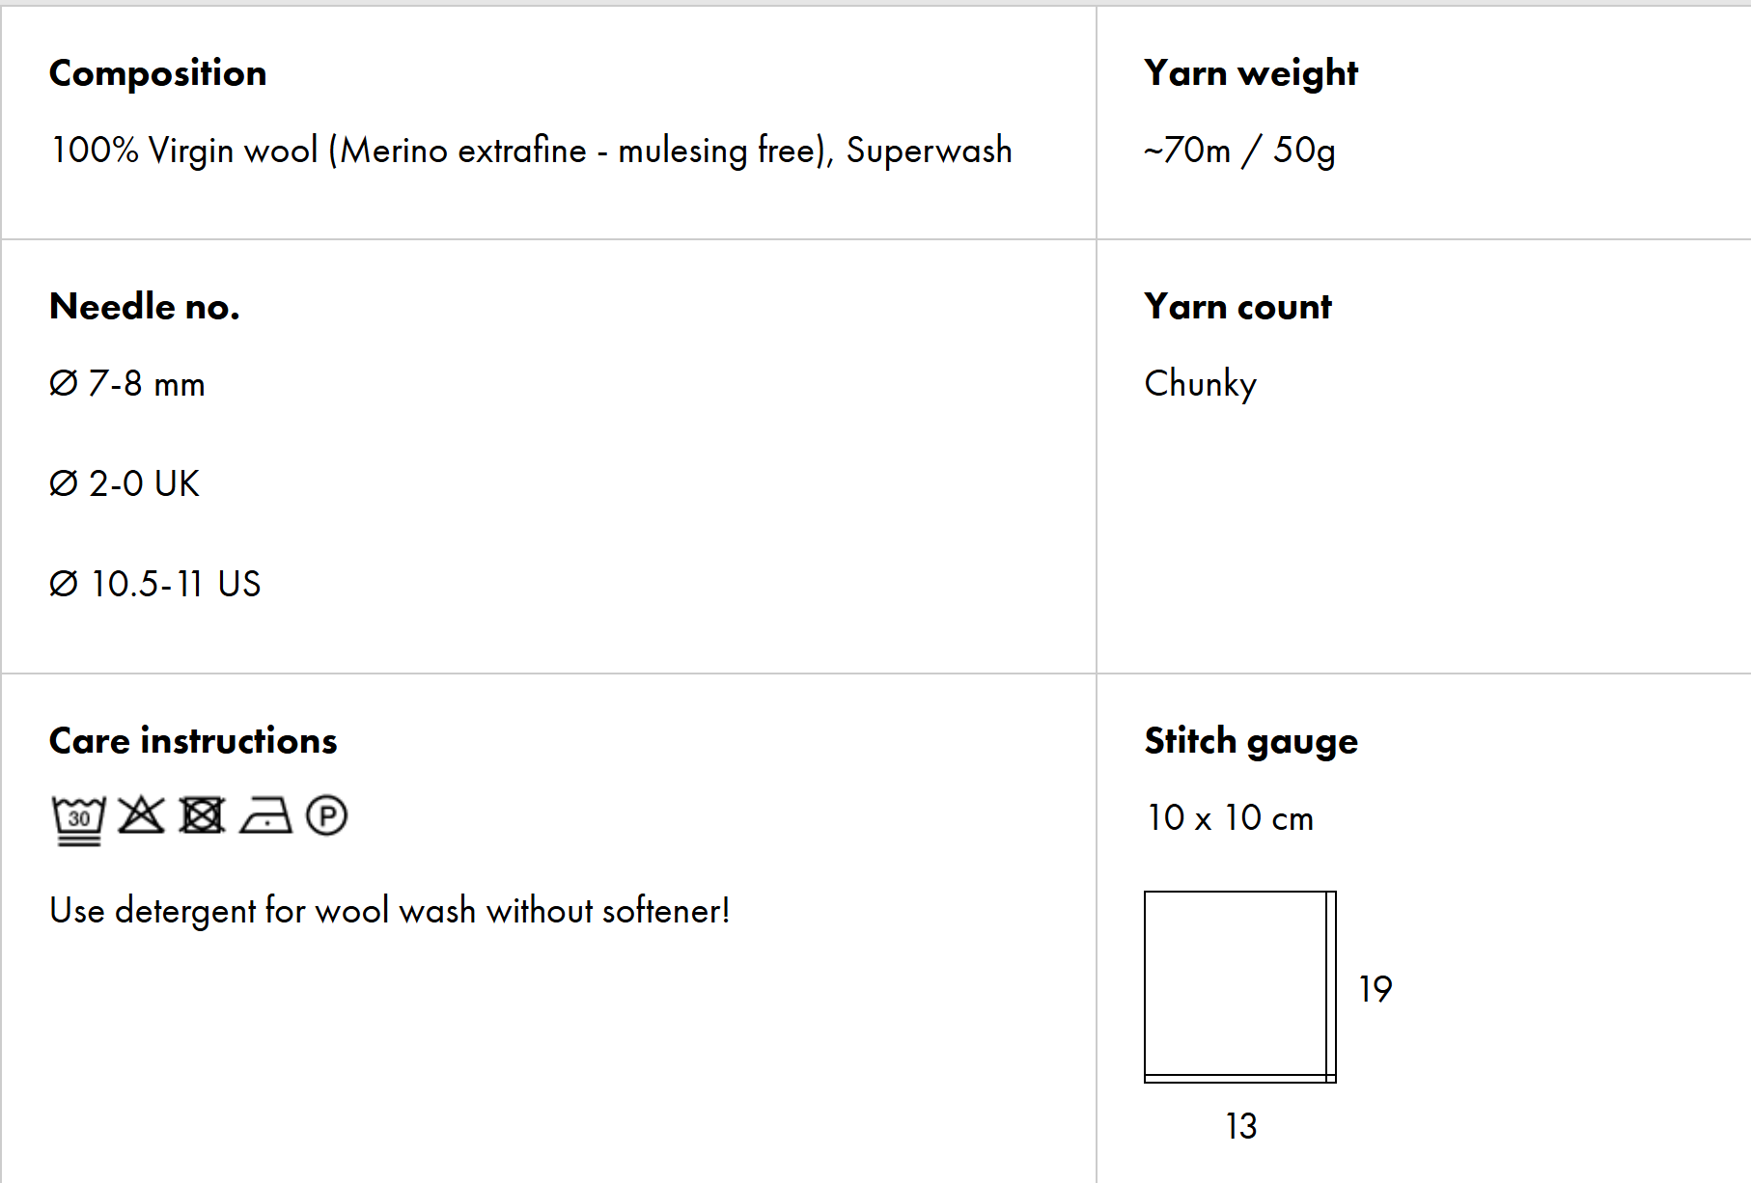Image resolution: width=1751 pixels, height=1183 pixels.
Task: Click the virgin wool composition text
Action: [x=531, y=151]
